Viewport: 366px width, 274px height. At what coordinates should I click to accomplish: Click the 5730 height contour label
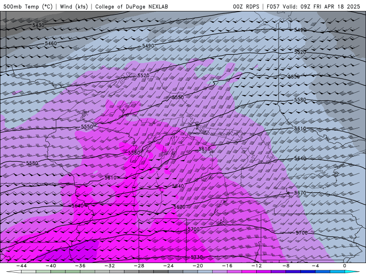point(197,257)
